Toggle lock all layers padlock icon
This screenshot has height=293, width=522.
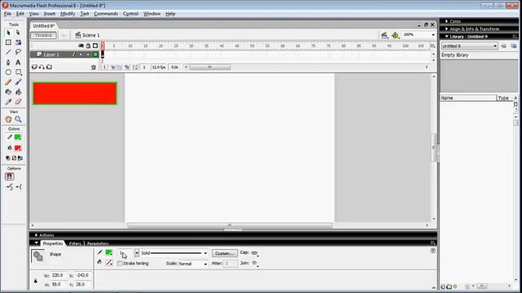pos(88,46)
